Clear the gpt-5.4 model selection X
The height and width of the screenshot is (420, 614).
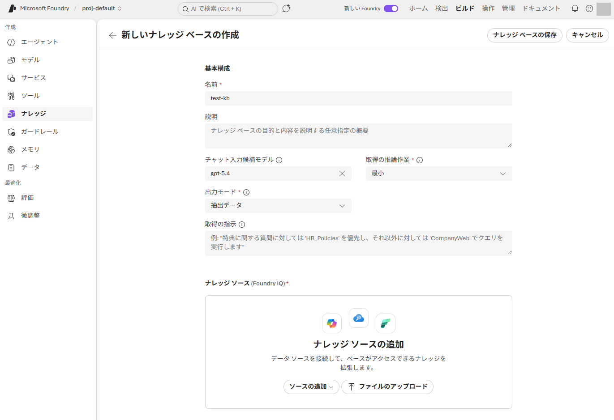click(x=342, y=174)
